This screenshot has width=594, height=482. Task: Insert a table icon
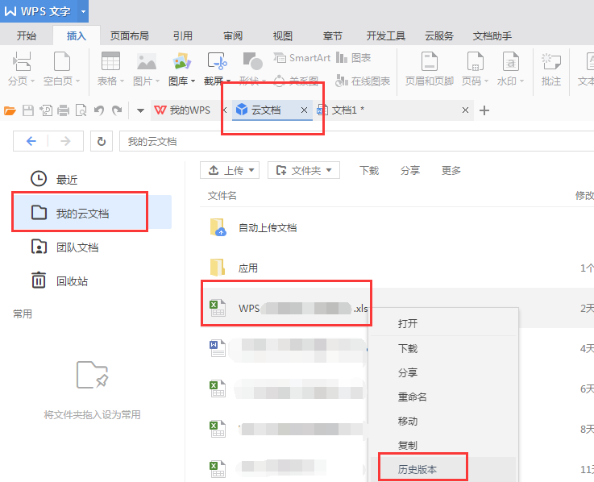pyautogui.click(x=110, y=61)
